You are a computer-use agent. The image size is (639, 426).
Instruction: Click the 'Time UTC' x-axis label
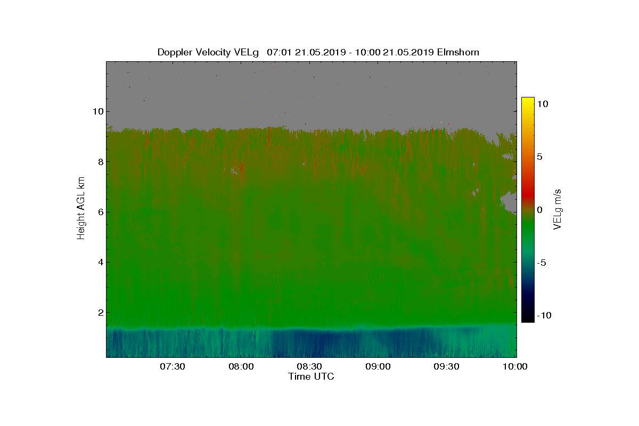pyautogui.click(x=311, y=376)
